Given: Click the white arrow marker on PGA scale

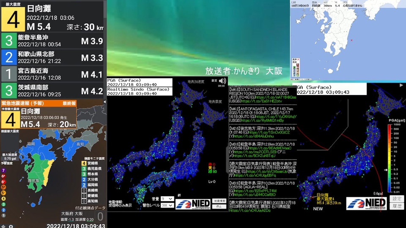Looking at the screenshot, I should [x=386, y=170].
